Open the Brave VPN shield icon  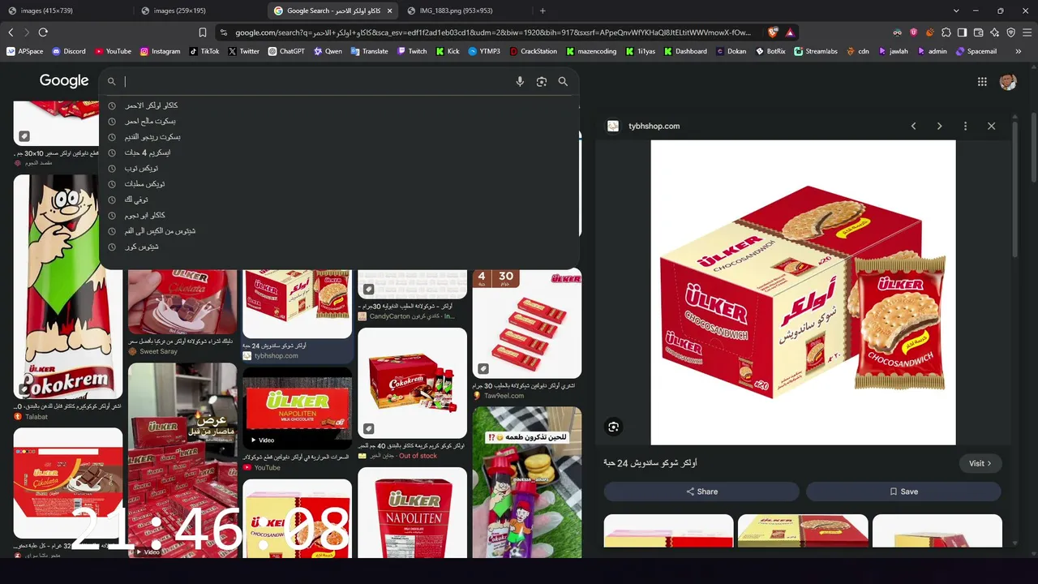1011,32
